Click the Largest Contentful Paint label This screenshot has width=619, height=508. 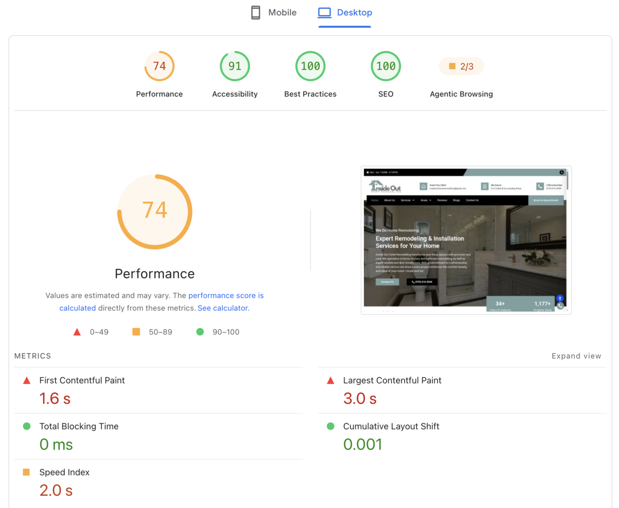click(x=392, y=381)
